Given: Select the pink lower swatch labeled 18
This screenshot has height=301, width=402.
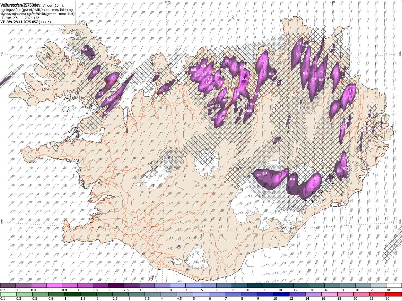Looking at the screenshot, I should pyautogui.click(x=345, y=294).
